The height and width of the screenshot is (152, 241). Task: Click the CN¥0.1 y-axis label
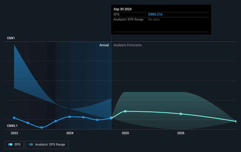point(12,126)
